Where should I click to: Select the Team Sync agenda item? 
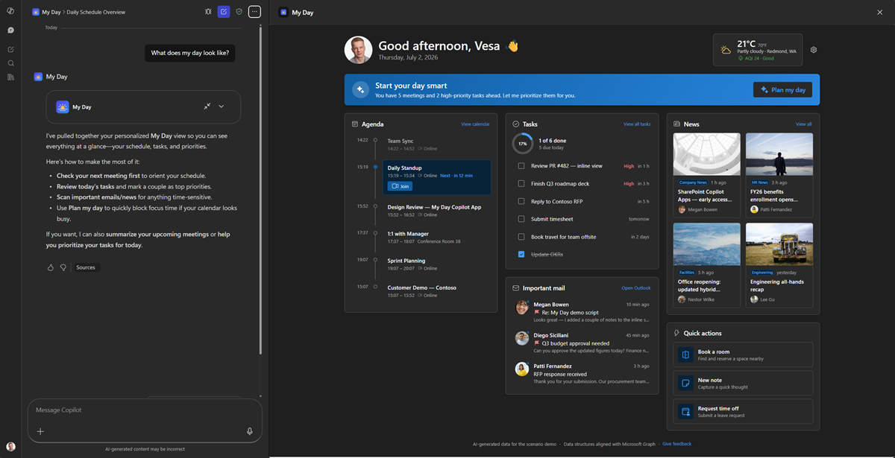pyautogui.click(x=437, y=144)
